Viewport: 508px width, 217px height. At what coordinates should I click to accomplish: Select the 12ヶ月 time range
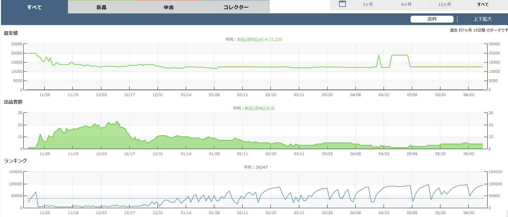pyautogui.click(x=444, y=5)
